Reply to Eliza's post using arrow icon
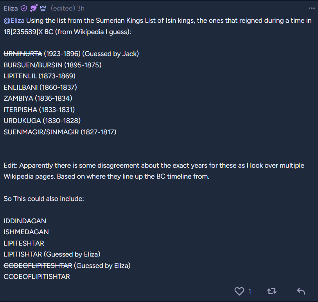 click(x=300, y=291)
